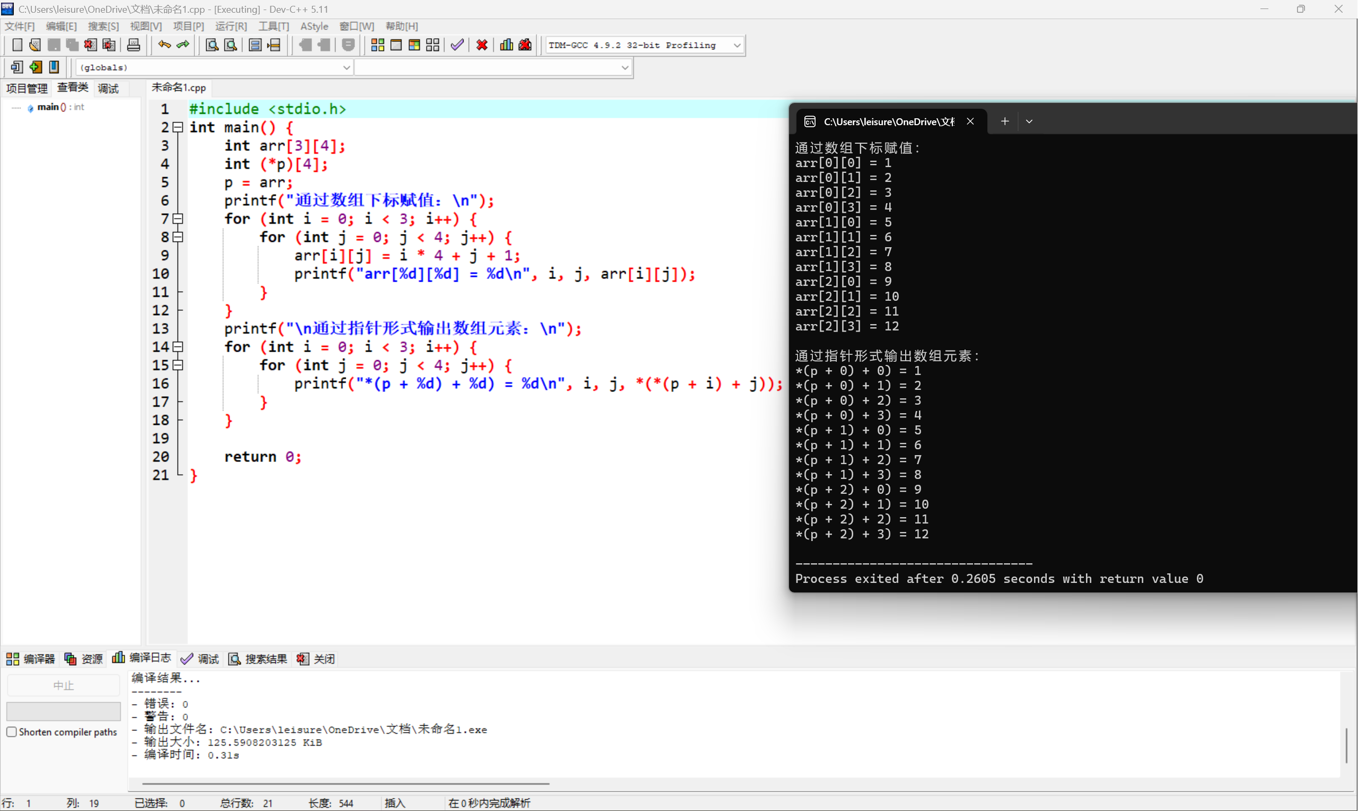
Task: Open the terminal tab options chevron
Action: tap(1029, 121)
